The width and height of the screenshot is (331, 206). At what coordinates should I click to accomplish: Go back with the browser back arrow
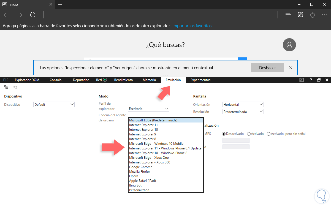[7, 15]
